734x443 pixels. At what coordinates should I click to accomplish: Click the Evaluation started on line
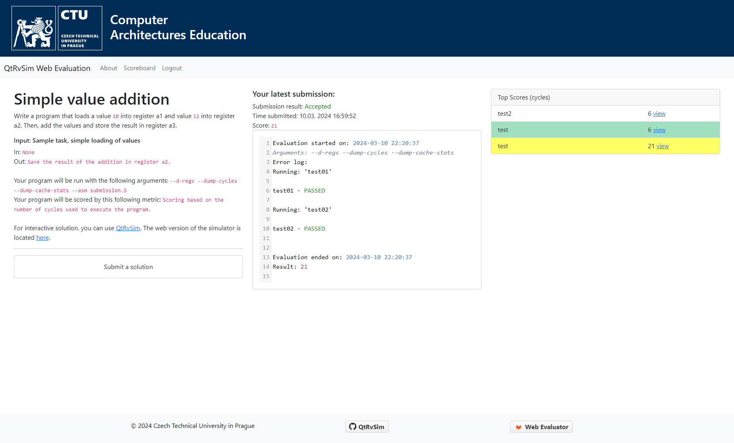[x=346, y=143]
